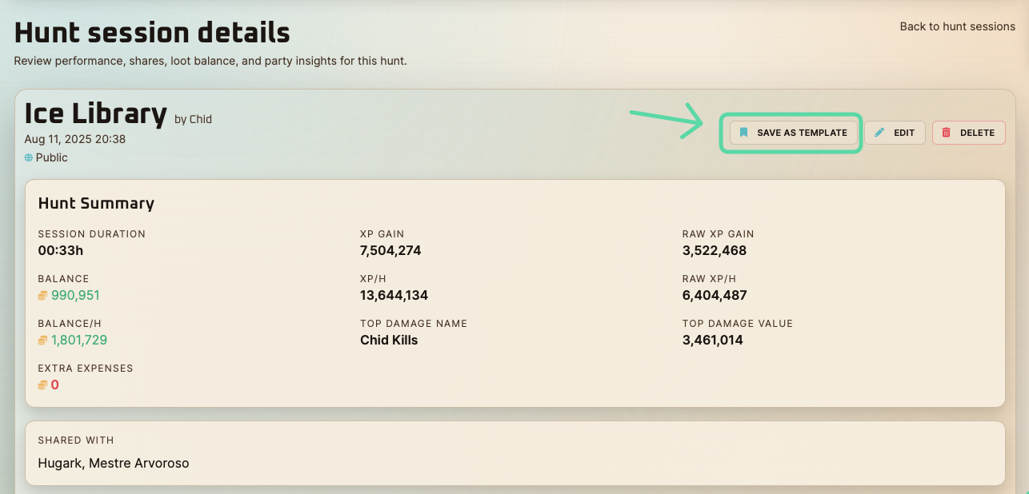The width and height of the screenshot is (1029, 494).
Task: Click the coin icon next to 1,801,729
Action: coord(43,341)
